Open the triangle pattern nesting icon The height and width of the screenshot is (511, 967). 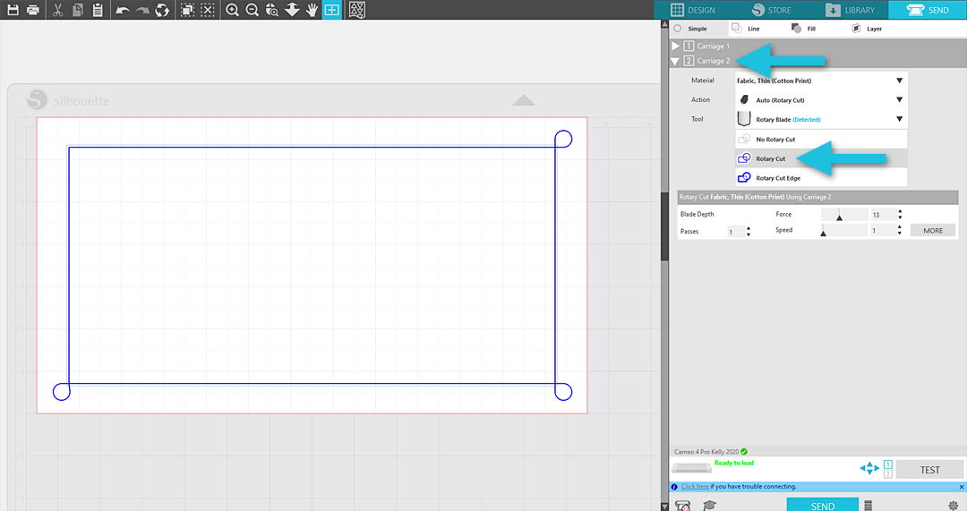click(x=357, y=10)
